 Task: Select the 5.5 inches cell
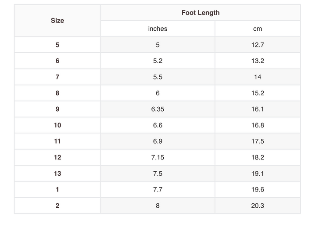(x=158, y=77)
